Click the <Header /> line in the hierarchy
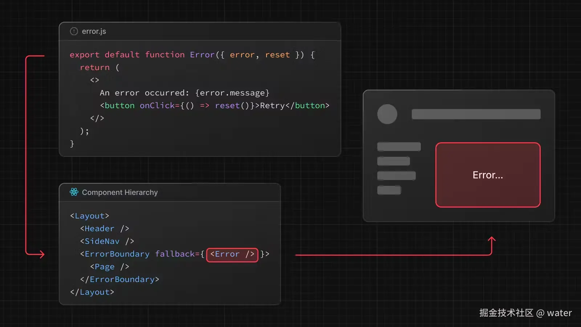Screen dimensions: 581x327 pos(105,229)
